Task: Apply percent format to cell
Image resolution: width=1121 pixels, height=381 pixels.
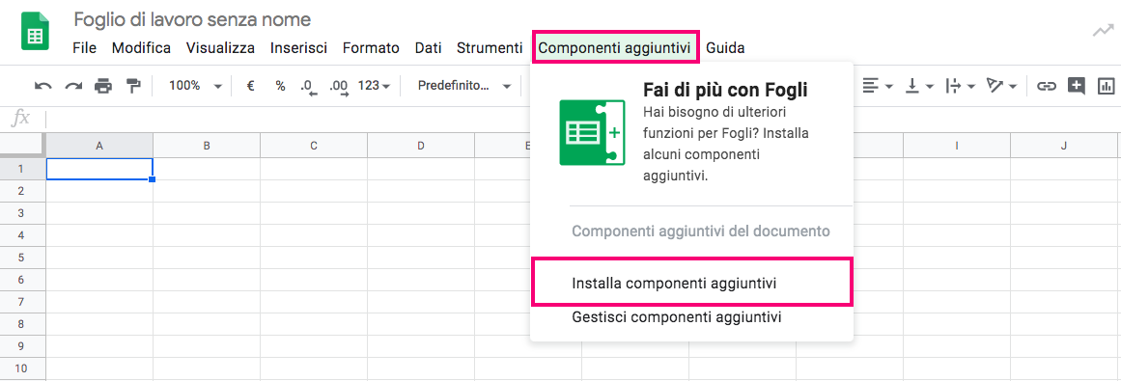Action: point(280,86)
